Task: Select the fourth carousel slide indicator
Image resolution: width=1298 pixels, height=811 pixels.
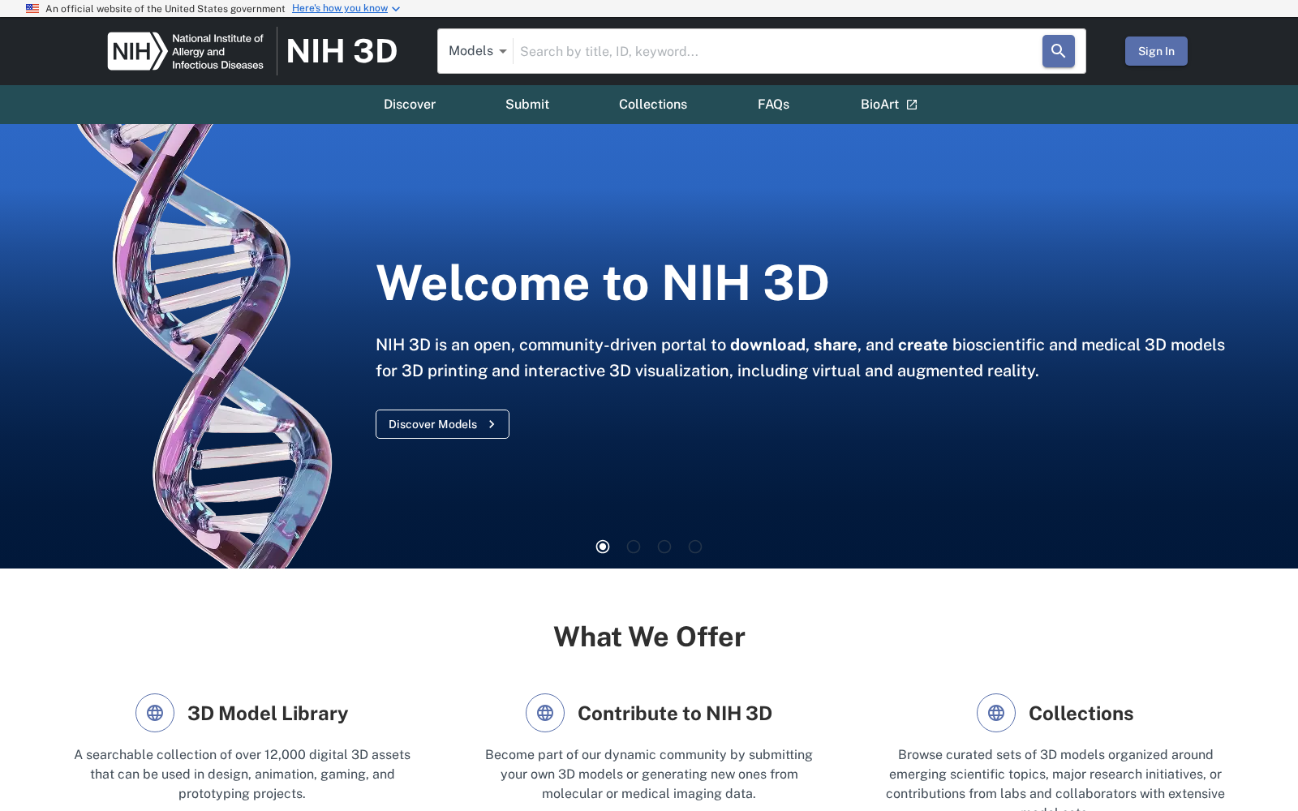Action: pyautogui.click(x=695, y=547)
